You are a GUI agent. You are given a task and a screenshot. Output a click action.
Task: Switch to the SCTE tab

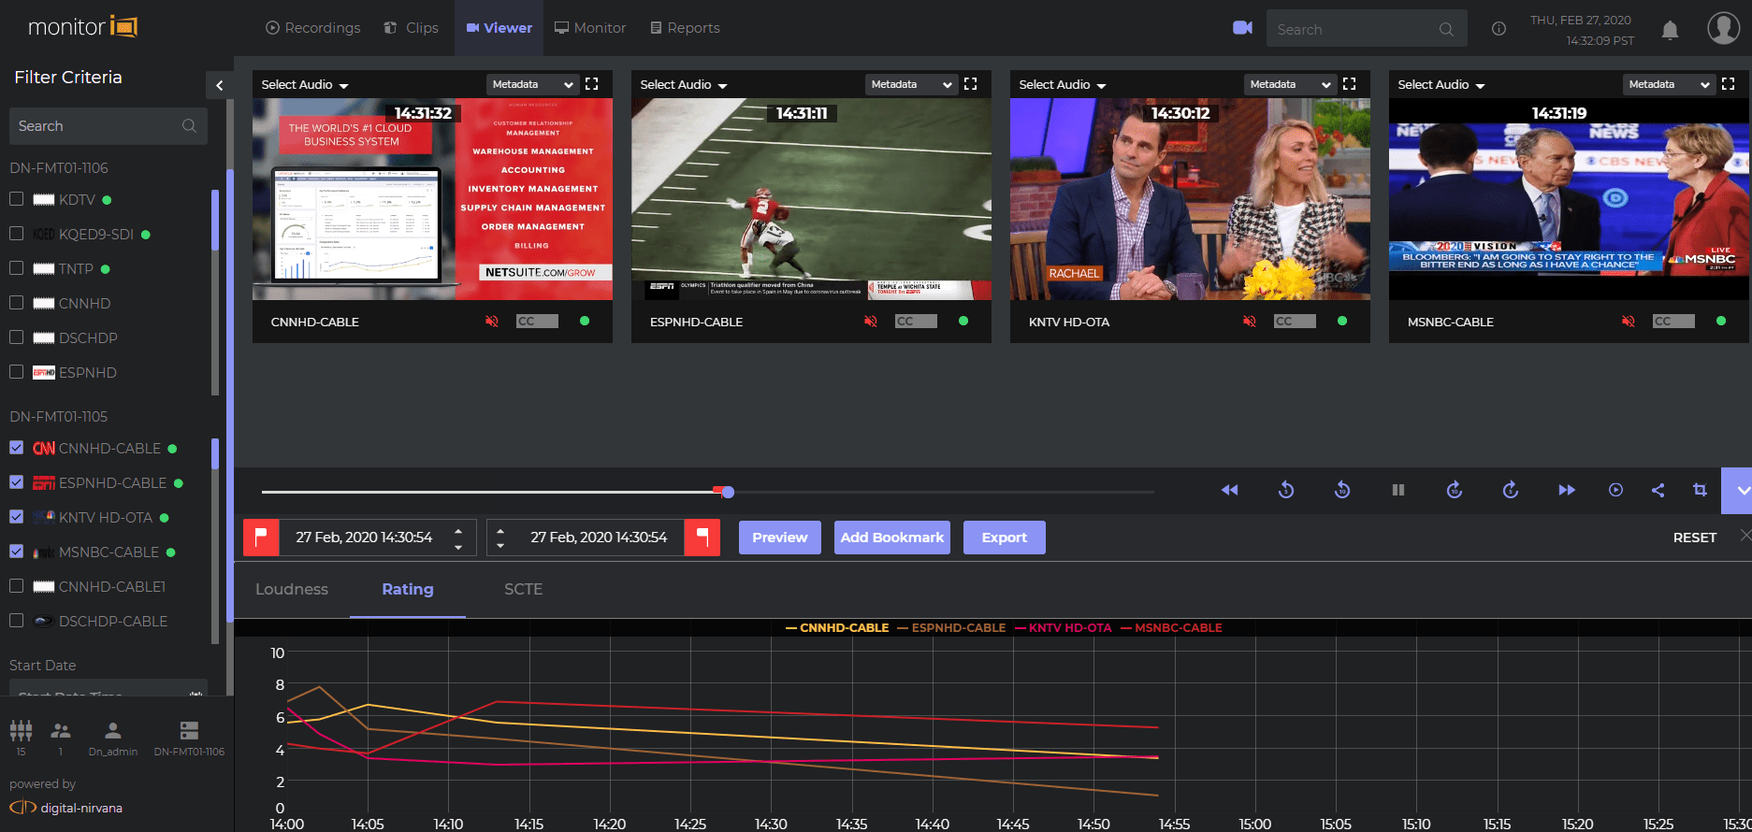(523, 589)
